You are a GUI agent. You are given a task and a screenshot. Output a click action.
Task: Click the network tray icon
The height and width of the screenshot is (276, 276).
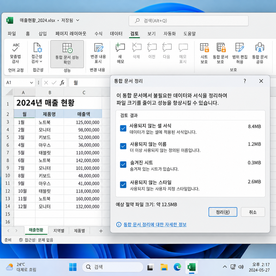pos(233,267)
